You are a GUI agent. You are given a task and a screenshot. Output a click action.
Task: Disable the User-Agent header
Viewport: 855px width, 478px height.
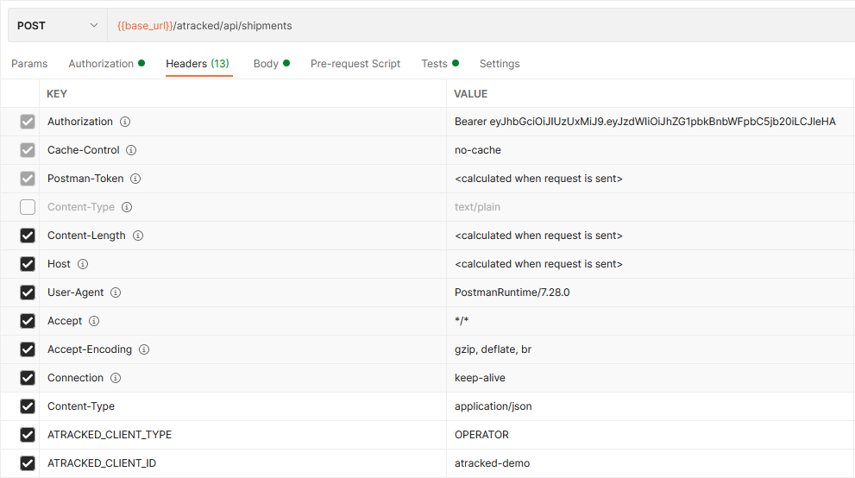pos(28,292)
